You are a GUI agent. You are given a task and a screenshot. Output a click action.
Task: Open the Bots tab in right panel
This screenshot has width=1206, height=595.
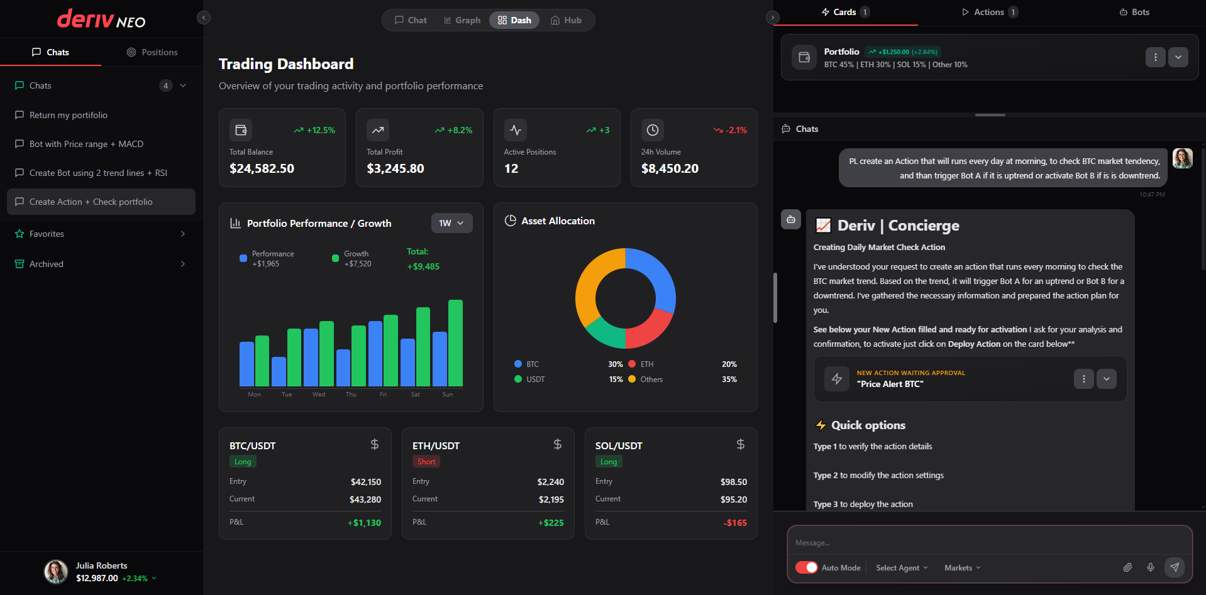coord(1134,12)
